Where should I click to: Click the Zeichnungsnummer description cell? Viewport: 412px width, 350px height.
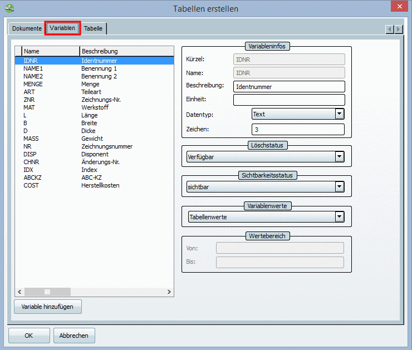click(107, 146)
